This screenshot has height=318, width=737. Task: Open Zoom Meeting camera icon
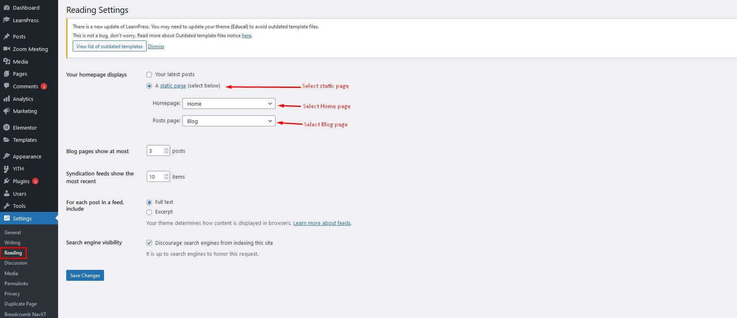6,49
